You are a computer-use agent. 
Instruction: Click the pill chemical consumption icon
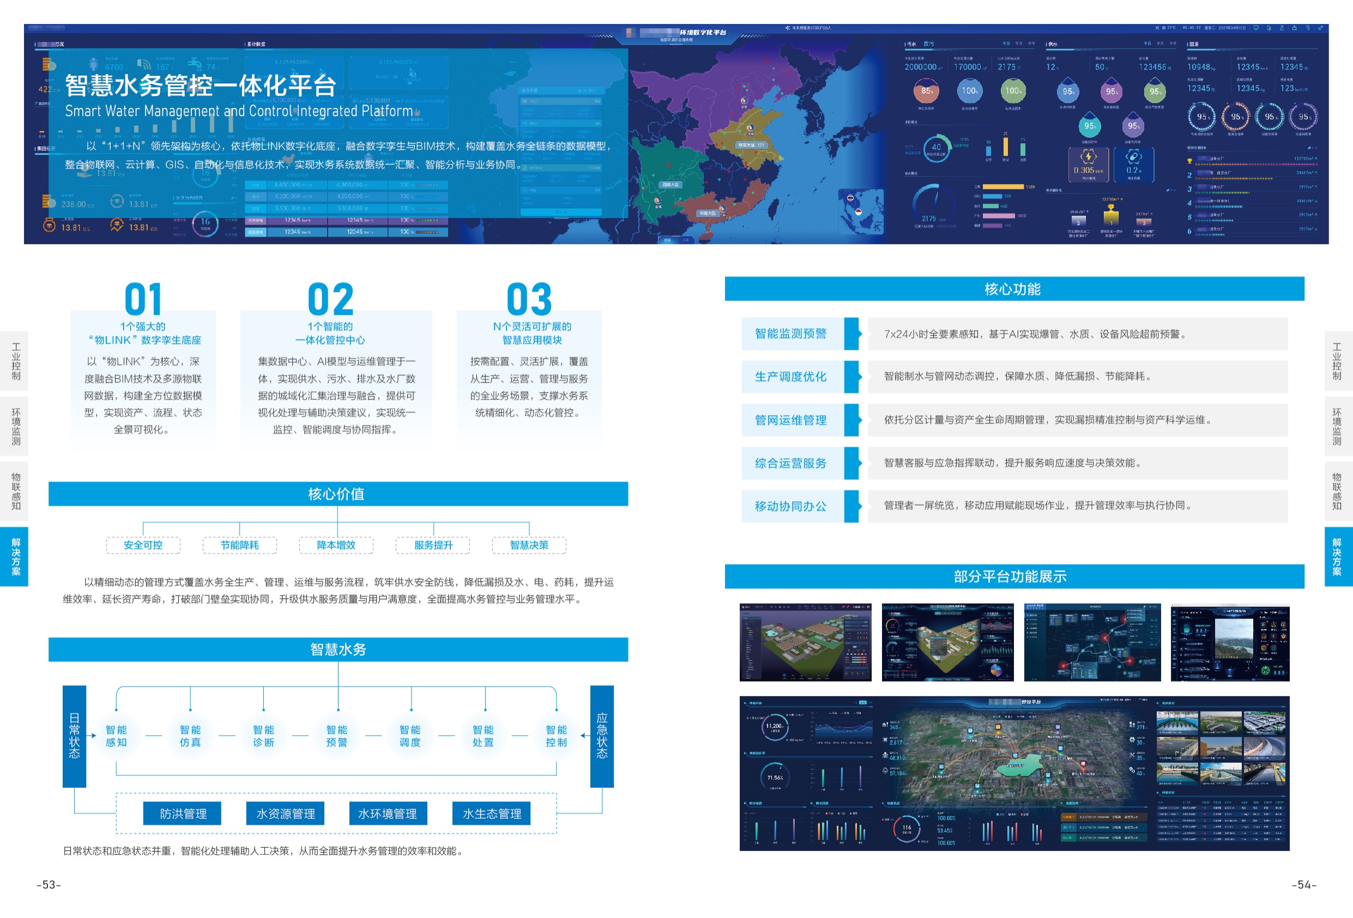click(x=1133, y=156)
